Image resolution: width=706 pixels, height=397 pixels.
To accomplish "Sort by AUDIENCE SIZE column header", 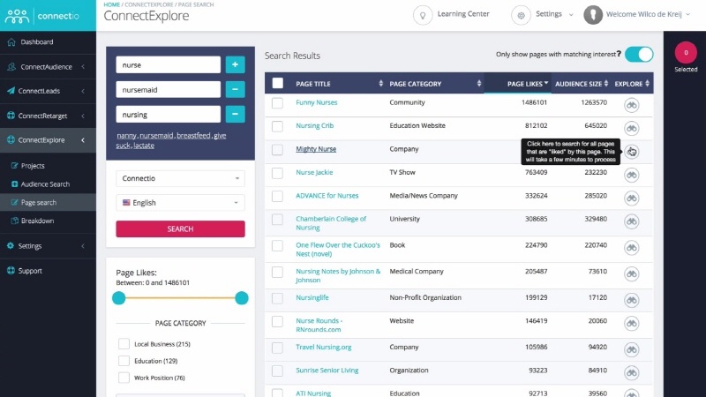I will 582,84.
